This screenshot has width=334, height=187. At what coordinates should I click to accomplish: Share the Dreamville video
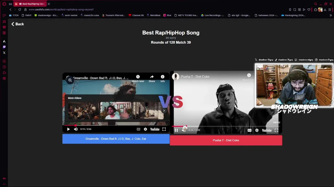point(152,78)
